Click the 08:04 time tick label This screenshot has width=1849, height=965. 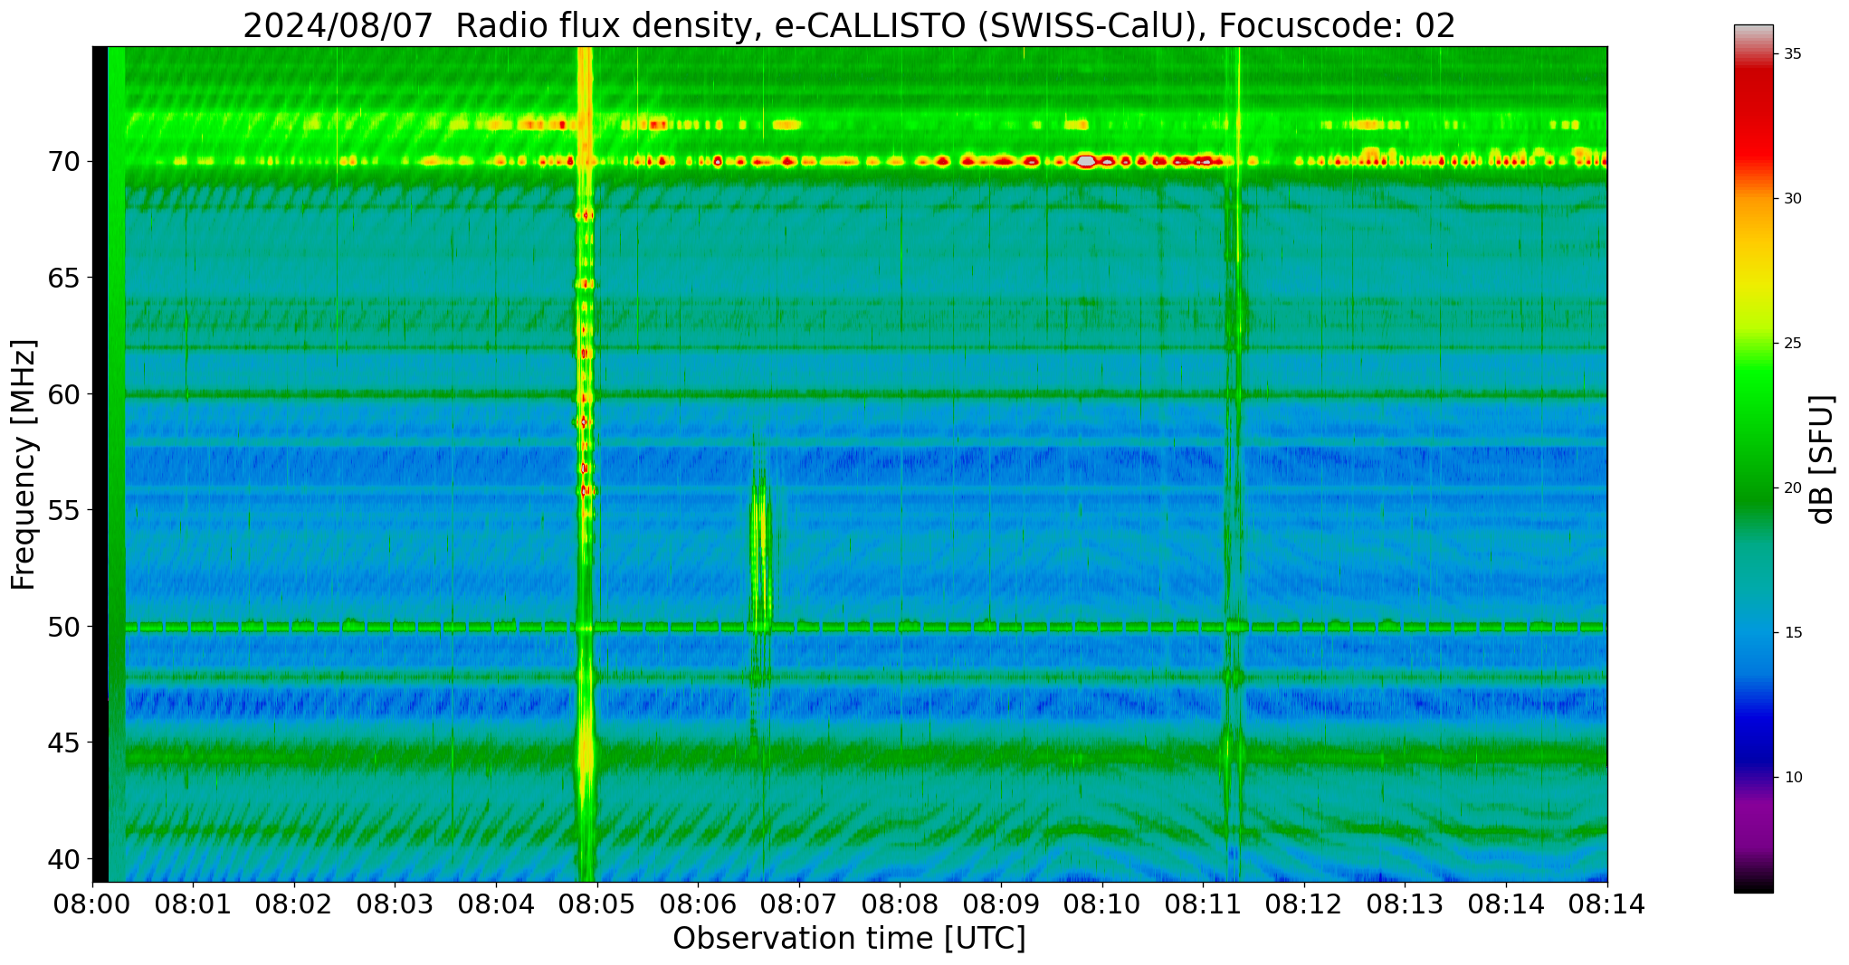click(496, 904)
